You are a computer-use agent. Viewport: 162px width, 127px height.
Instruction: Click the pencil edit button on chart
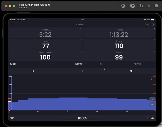click(x=152, y=99)
